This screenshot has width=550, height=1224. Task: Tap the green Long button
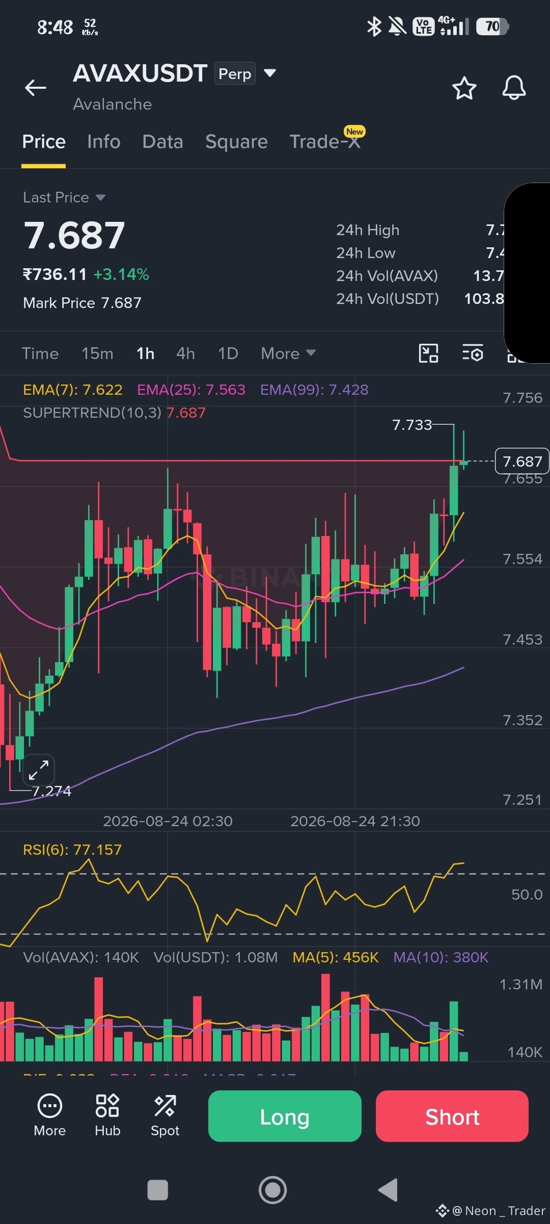(285, 1116)
